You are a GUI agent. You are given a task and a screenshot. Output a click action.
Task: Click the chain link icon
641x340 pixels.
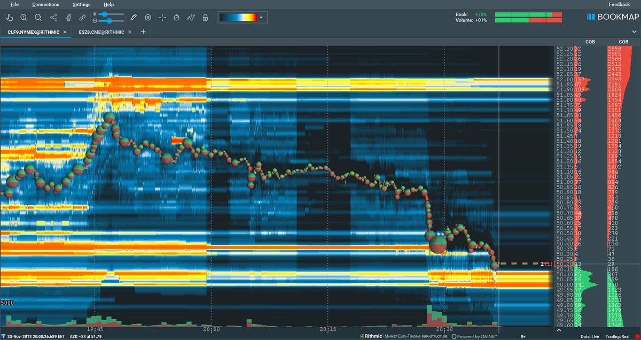(x=82, y=18)
